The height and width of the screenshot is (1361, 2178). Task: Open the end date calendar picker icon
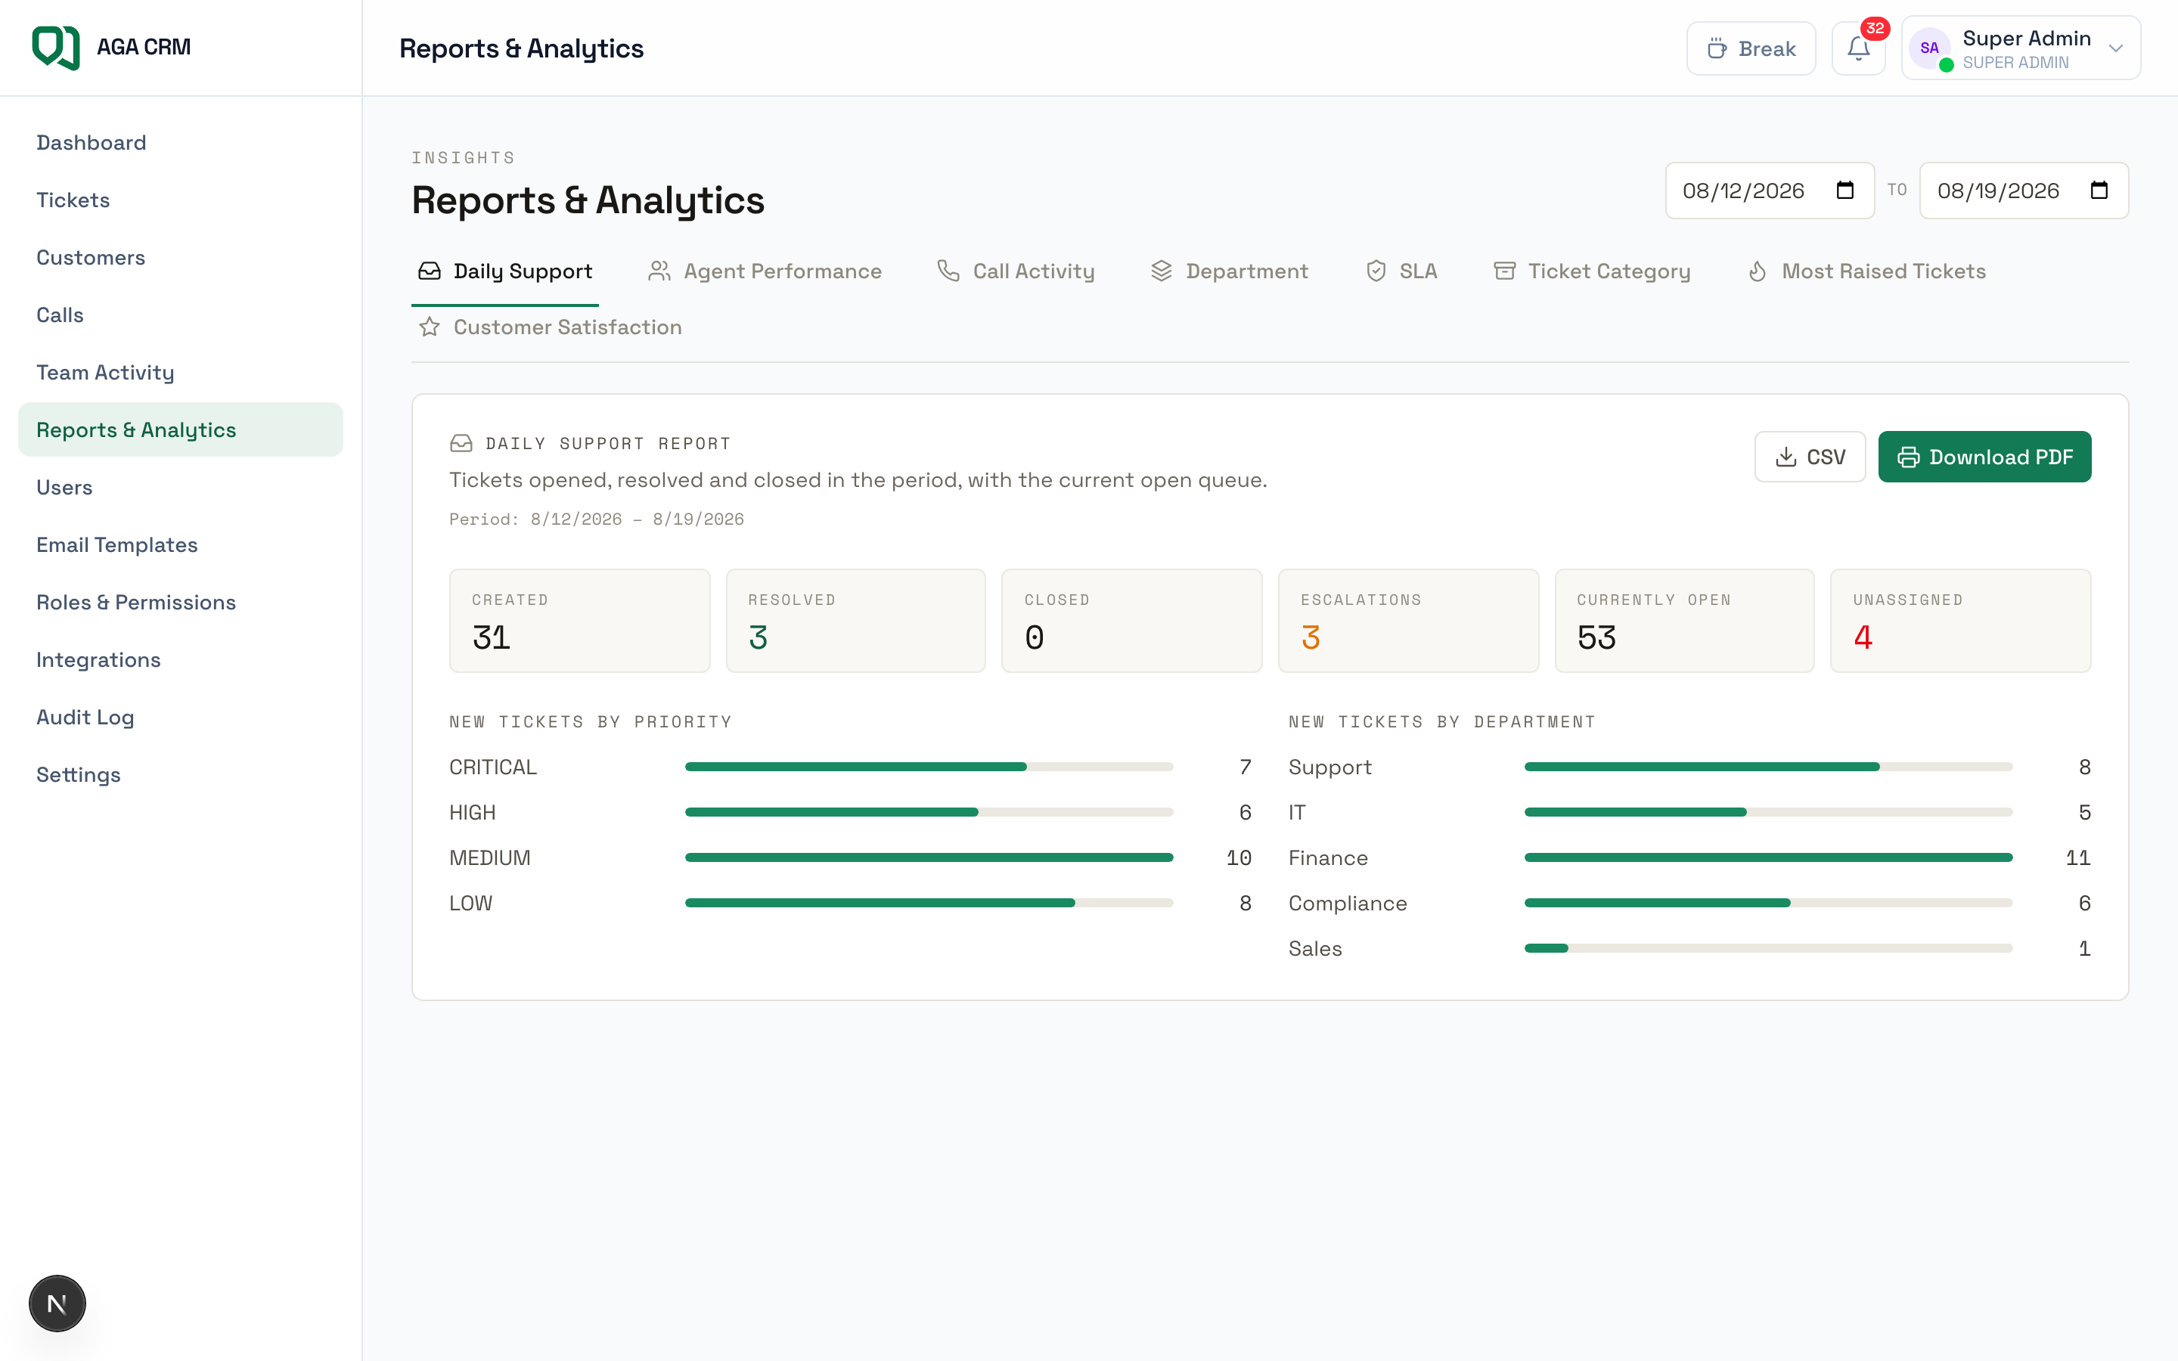coord(2099,191)
